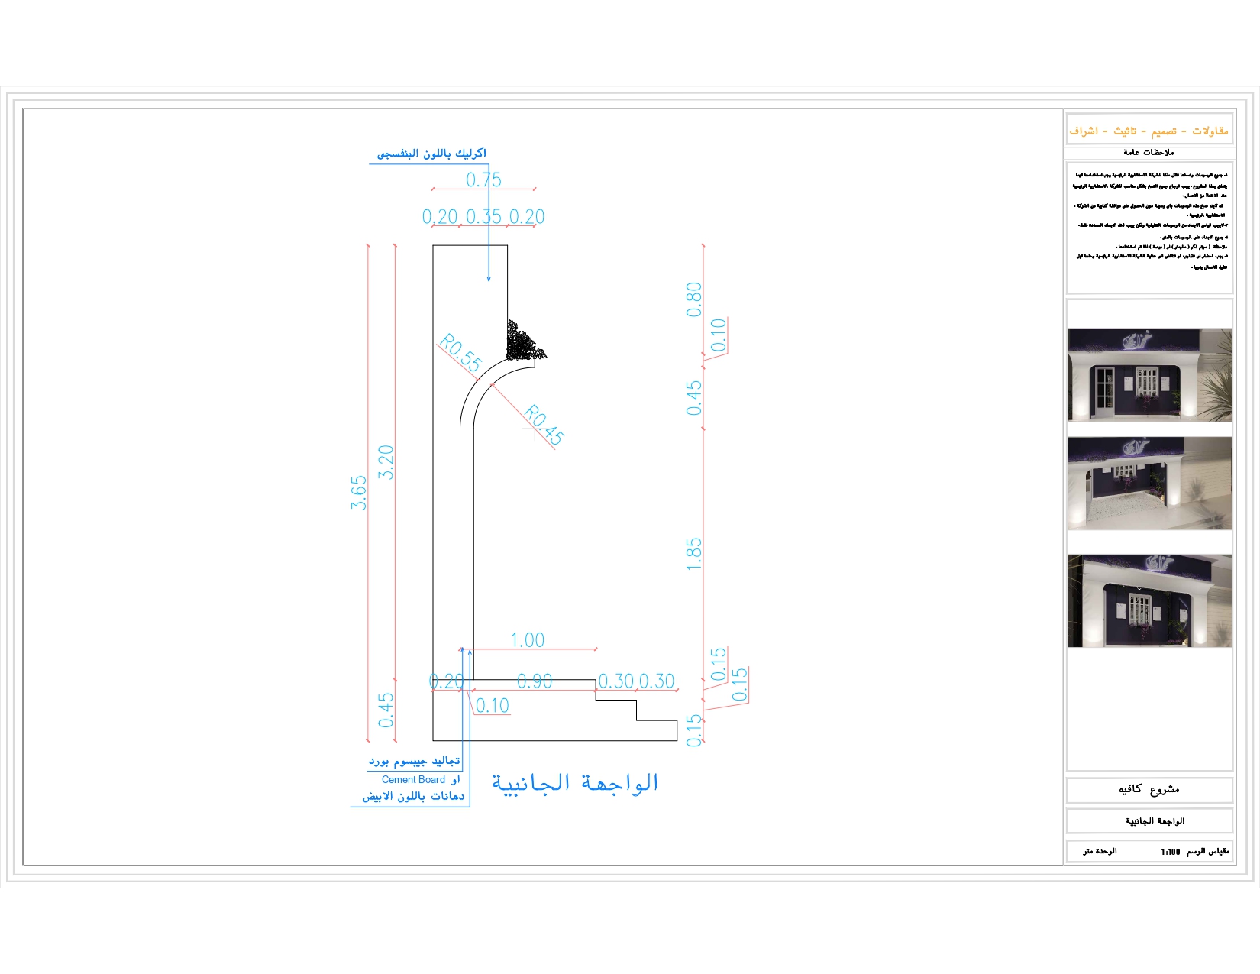Image resolution: width=1260 pixels, height=974 pixels.
Task: Click the unit label الوحدة متر
Action: point(1100,851)
